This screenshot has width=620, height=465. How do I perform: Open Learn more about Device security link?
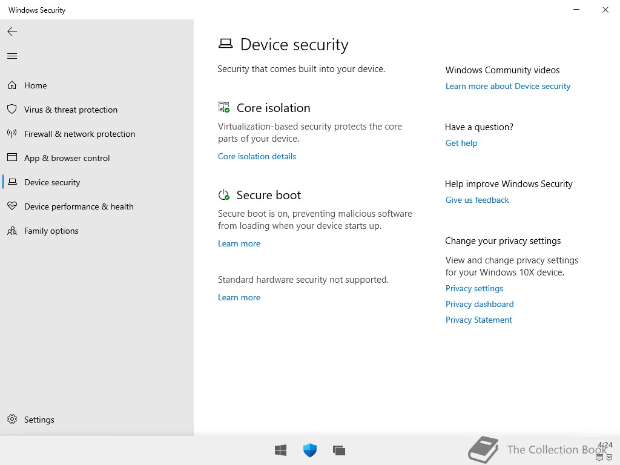click(508, 86)
